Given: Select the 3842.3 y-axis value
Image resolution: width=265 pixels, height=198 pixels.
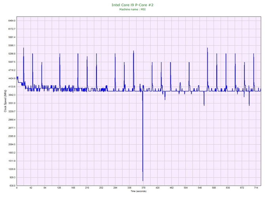Looking at the screenshot, I should tap(12, 95).
